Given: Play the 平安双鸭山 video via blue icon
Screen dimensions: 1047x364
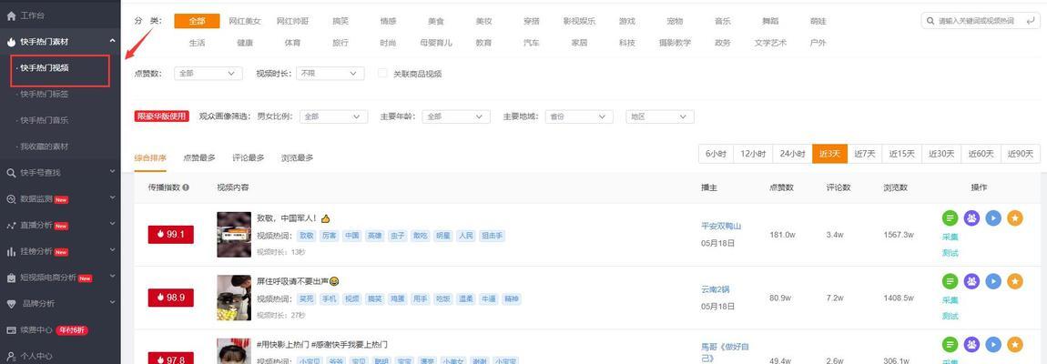Looking at the screenshot, I should point(993,217).
